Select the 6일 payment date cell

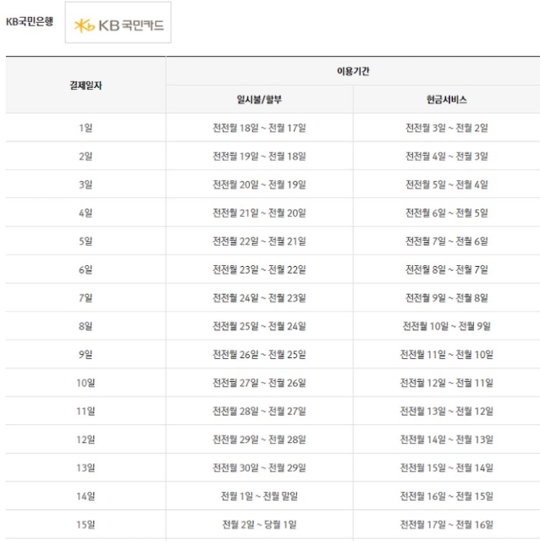85,269
